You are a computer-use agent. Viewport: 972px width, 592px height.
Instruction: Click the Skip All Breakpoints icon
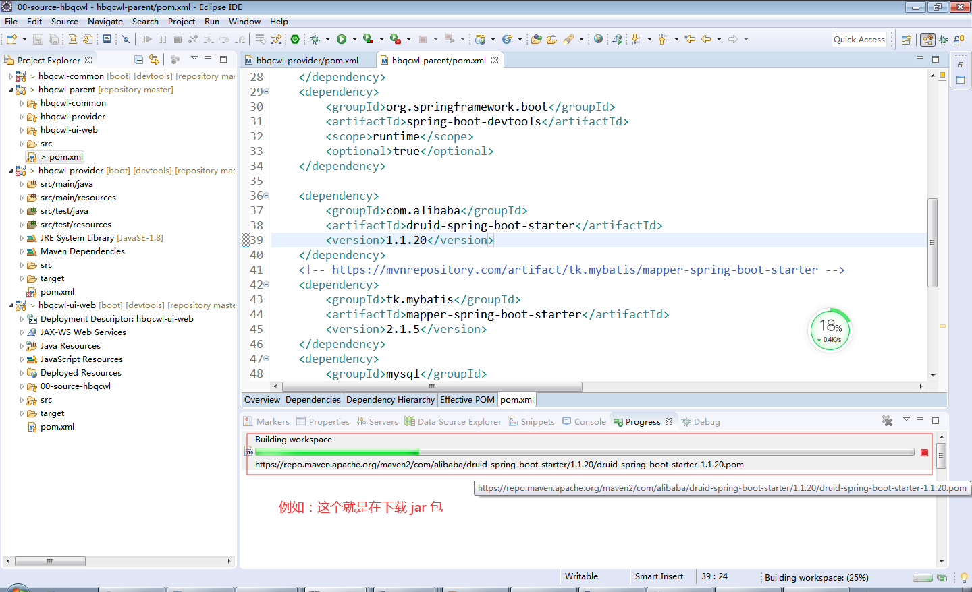126,39
